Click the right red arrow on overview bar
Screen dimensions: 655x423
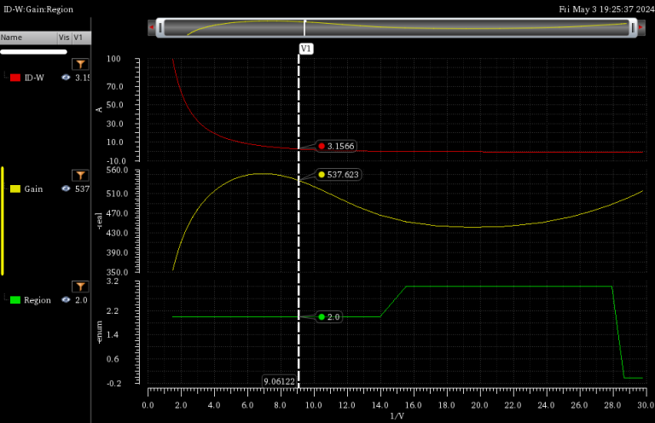(641, 28)
